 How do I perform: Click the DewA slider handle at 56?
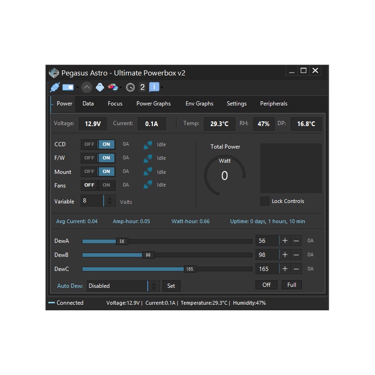click(122, 241)
